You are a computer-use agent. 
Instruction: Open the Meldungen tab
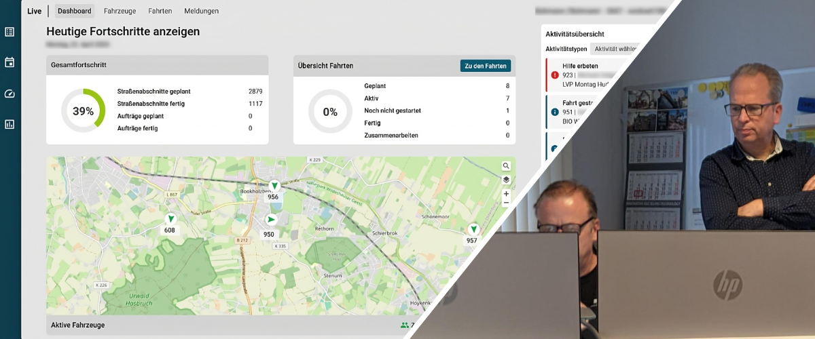pyautogui.click(x=201, y=12)
